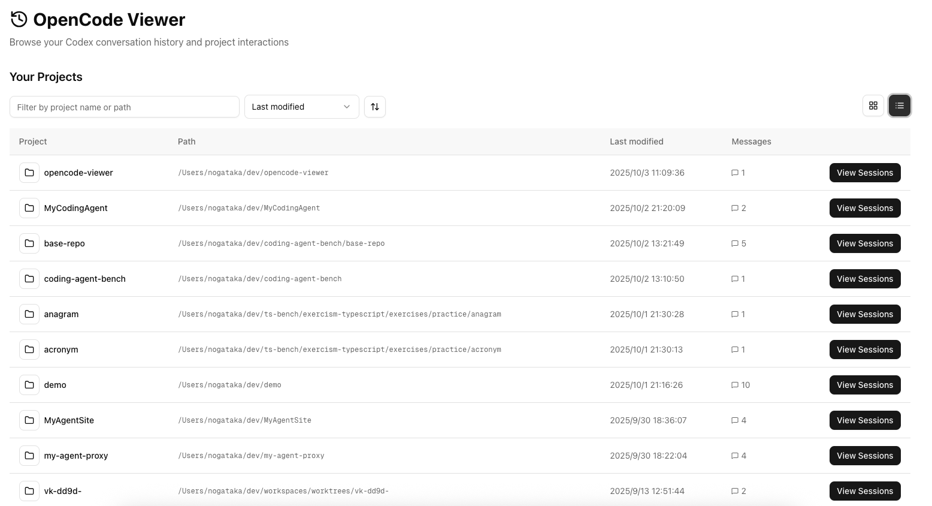Viewport: 932px width, 506px height.
Task: Click path /Users/nogataka/dev/opencode-viewer
Action: coord(253,173)
